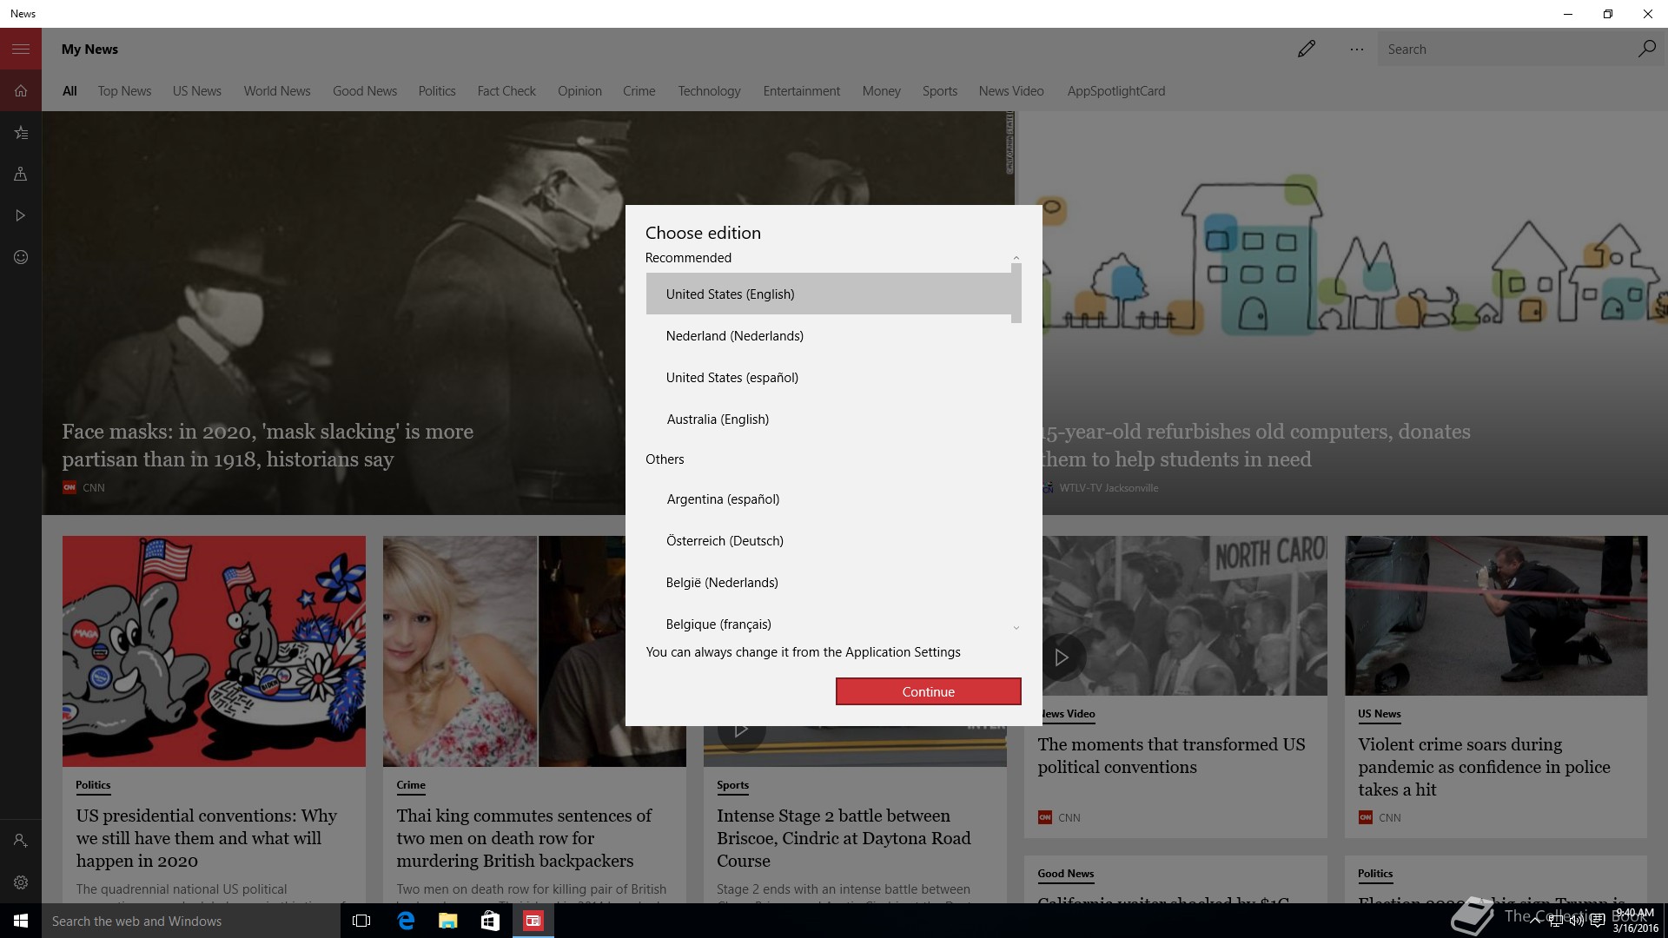1668x938 pixels.
Task: Open the face masks headline story
Action: click(268, 446)
